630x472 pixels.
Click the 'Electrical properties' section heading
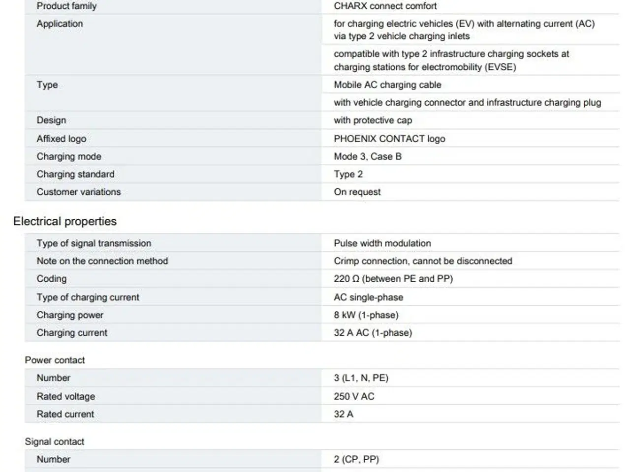tap(65, 221)
